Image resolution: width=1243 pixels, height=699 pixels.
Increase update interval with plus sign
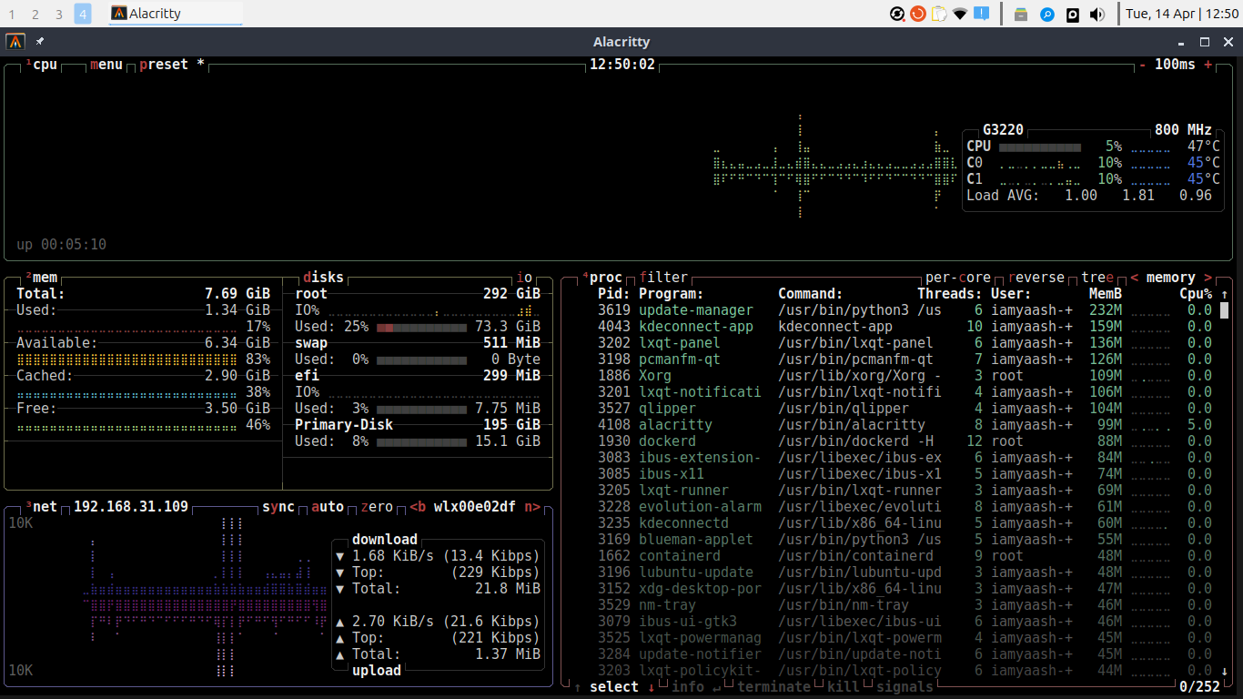click(x=1208, y=65)
